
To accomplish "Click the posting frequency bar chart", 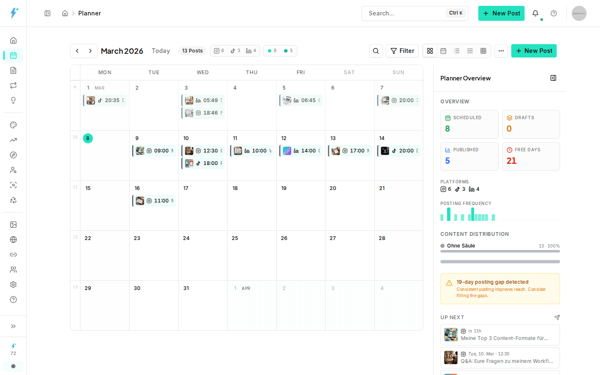I will [467, 215].
